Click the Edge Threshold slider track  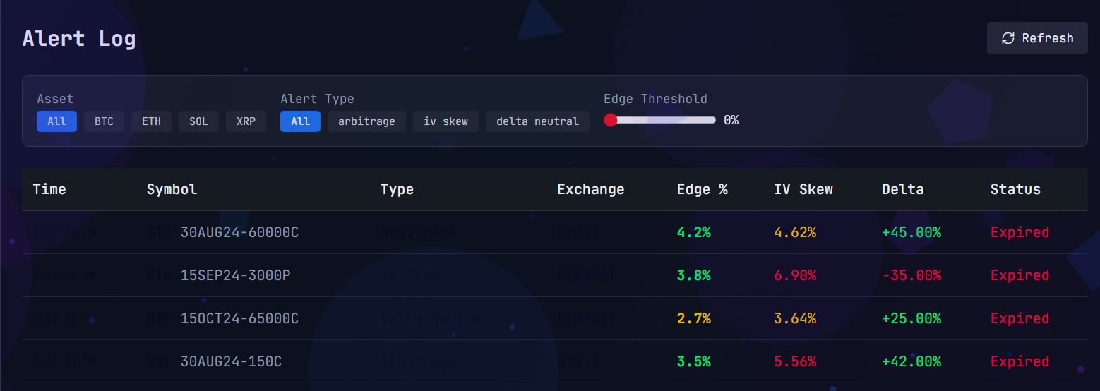tap(660, 120)
